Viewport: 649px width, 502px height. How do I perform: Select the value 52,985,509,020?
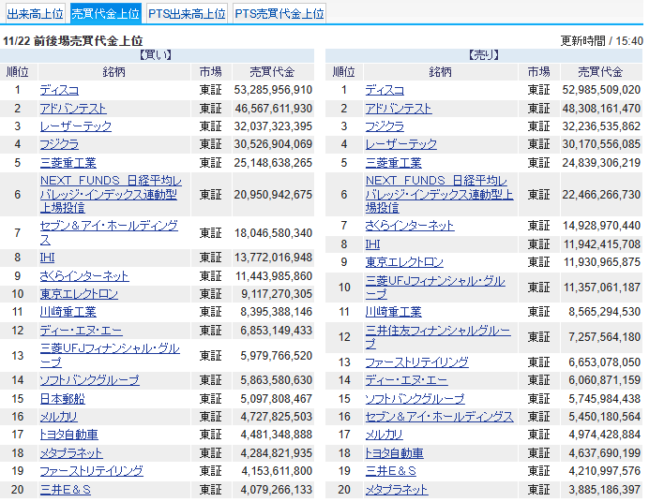tap(601, 90)
